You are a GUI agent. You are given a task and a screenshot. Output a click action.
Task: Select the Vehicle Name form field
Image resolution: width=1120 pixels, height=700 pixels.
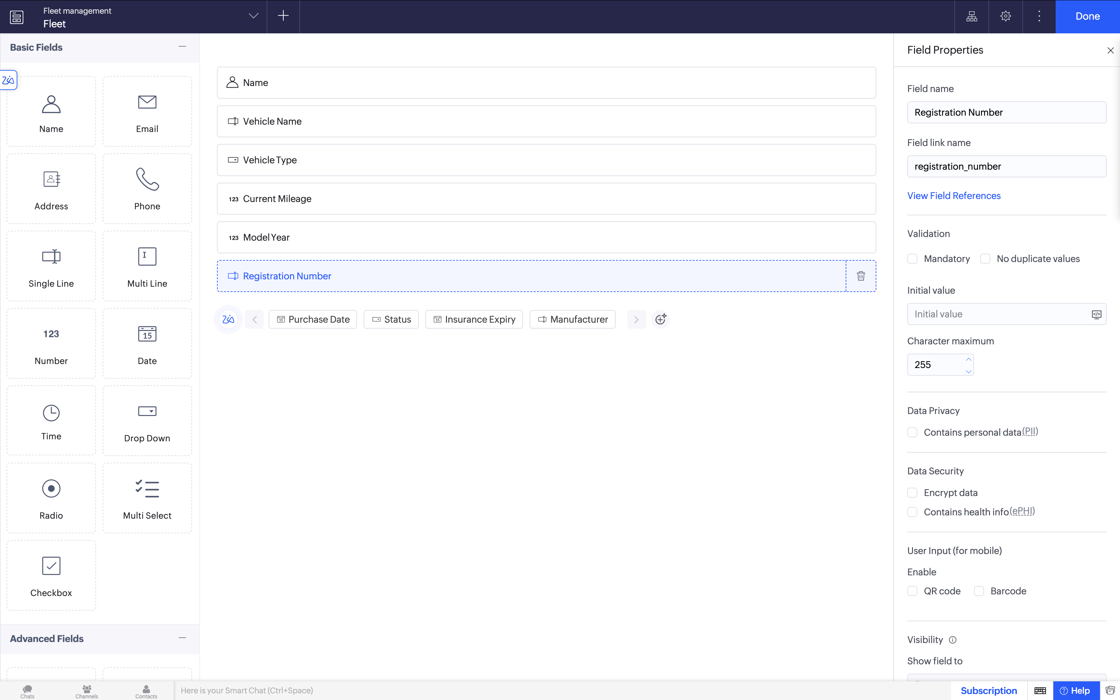pos(546,121)
